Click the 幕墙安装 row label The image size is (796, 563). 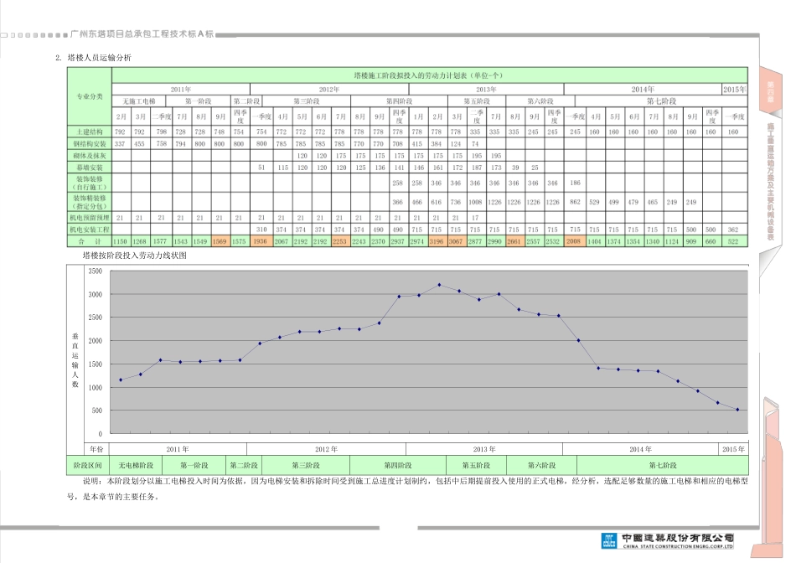[90, 168]
